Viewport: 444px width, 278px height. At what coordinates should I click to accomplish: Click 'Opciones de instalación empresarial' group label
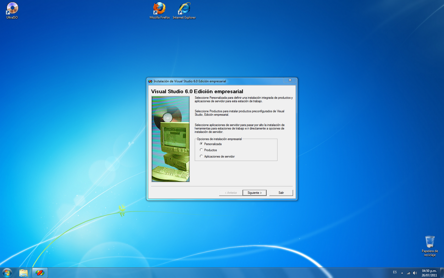click(x=219, y=139)
